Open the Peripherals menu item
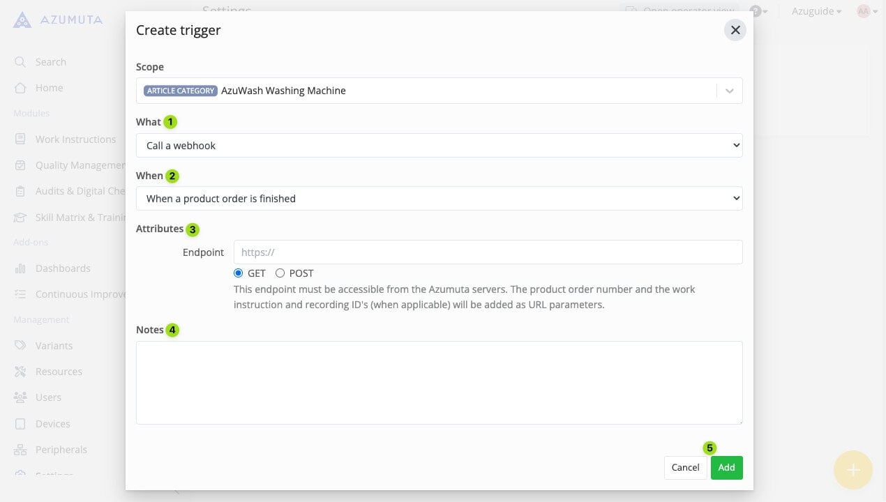This screenshot has width=886, height=502. point(61,450)
